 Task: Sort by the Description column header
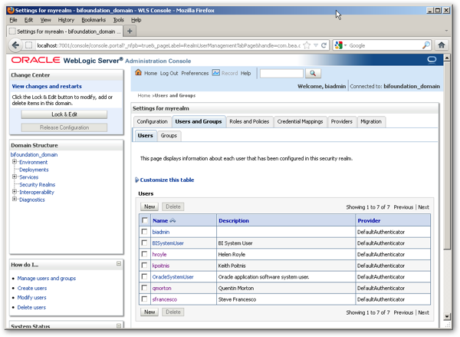click(x=234, y=220)
